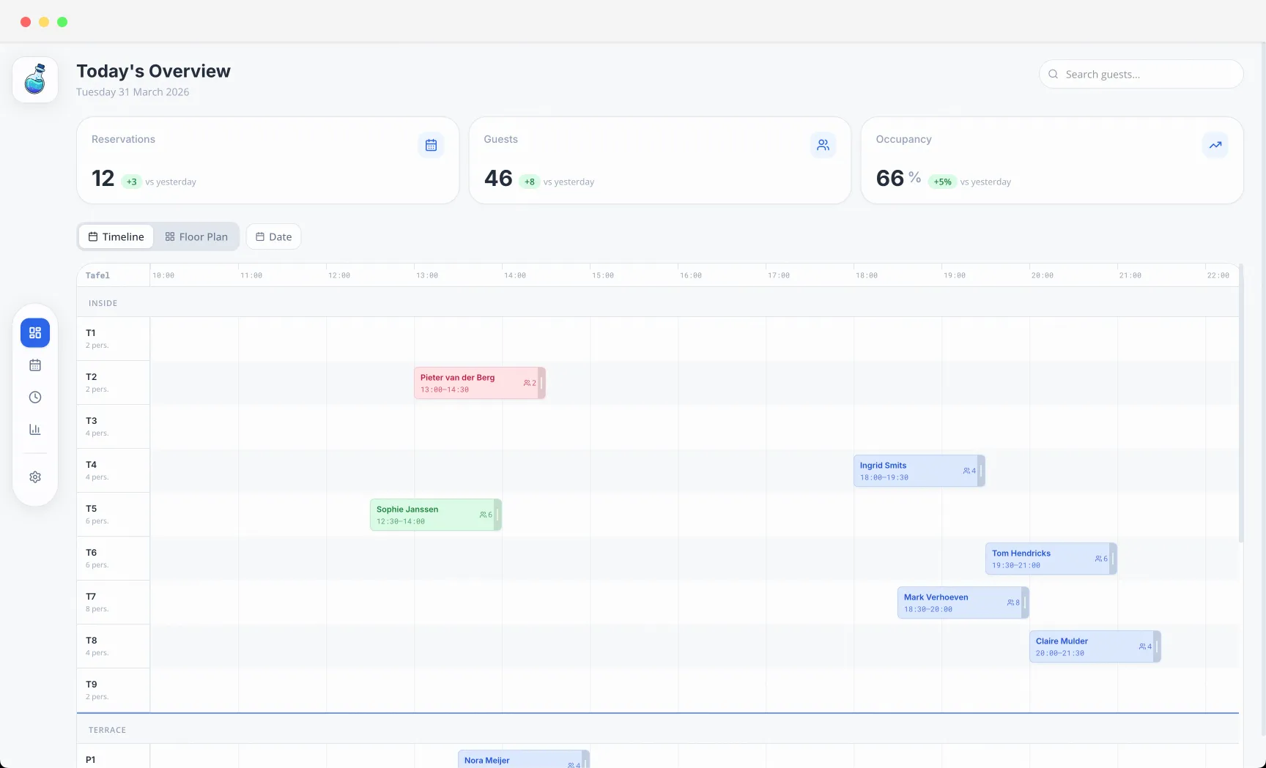Click the restaurant logo in the top-left corner
Image resolution: width=1266 pixels, height=768 pixels.
34,79
